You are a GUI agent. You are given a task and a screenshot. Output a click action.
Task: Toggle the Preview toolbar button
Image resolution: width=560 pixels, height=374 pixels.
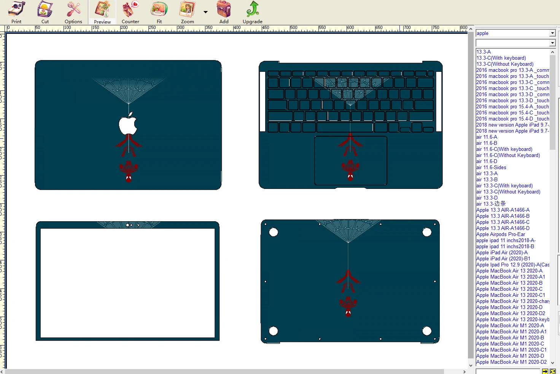click(x=102, y=12)
